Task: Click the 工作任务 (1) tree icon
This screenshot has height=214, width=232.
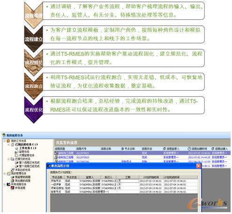Action: click(x=16, y=148)
